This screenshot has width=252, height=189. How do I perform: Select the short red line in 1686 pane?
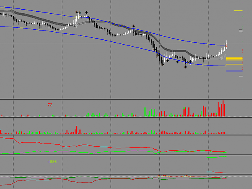point(217,173)
